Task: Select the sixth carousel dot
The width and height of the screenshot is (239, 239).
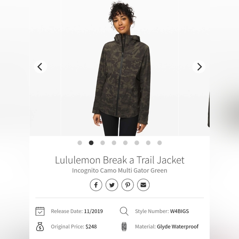Action: click(x=137, y=143)
